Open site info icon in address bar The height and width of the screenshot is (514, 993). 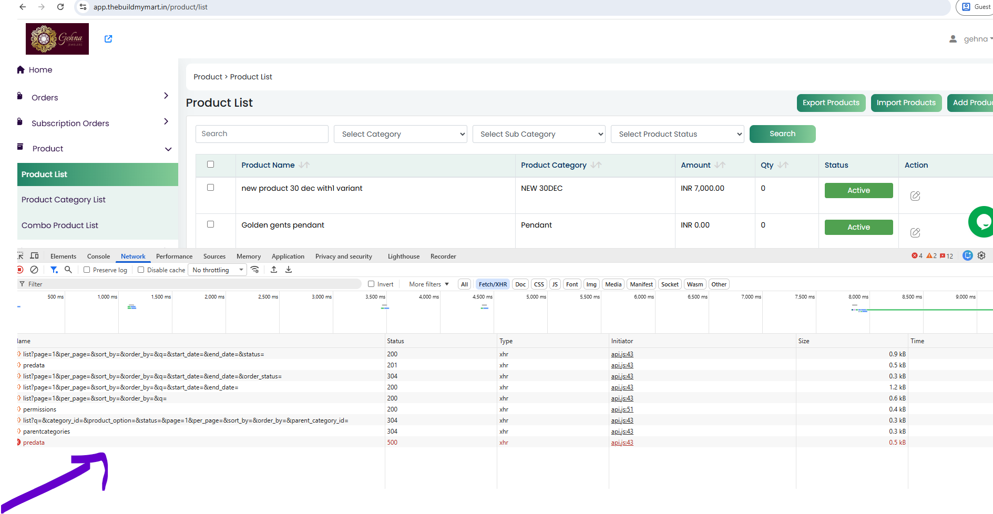[83, 7]
